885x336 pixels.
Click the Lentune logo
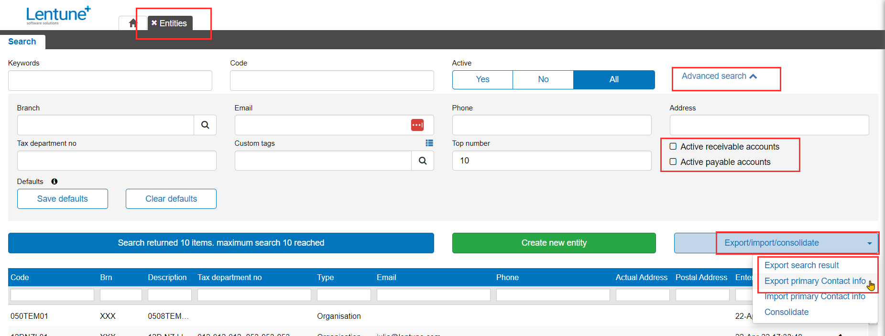click(58, 15)
